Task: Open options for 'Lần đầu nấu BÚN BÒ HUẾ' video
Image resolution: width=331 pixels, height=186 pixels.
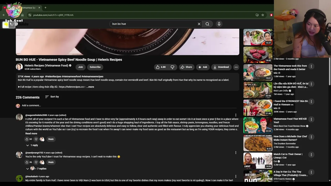Action: click(x=311, y=84)
